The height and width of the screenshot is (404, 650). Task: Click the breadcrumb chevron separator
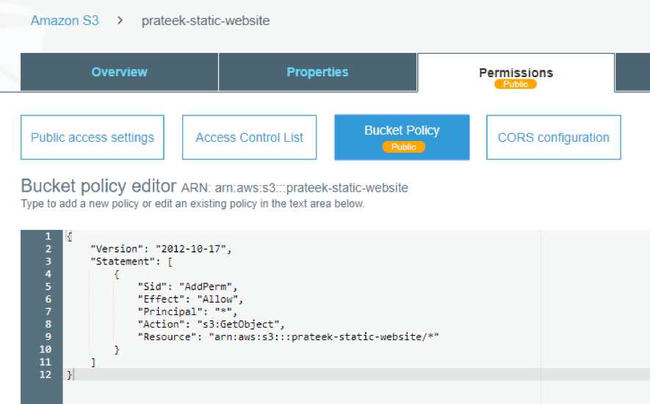click(120, 21)
